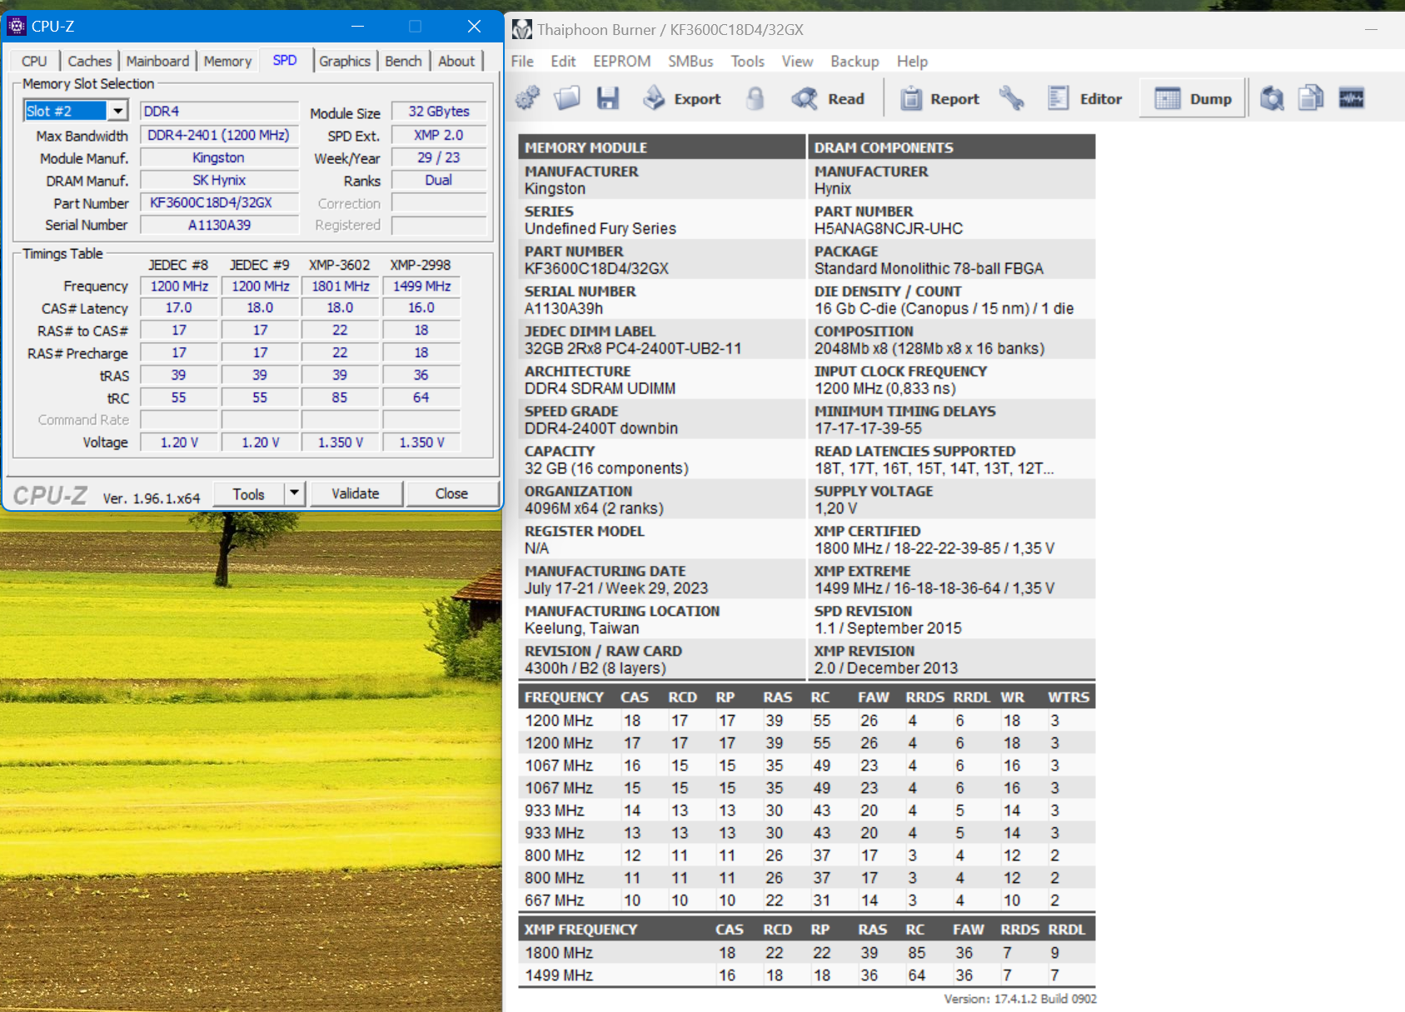Click the gears settings icon in Thaiphoon toolbar
1405x1012 pixels.
[x=527, y=98]
